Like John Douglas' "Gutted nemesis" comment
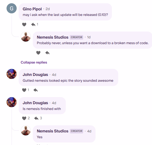 pos(24,90)
